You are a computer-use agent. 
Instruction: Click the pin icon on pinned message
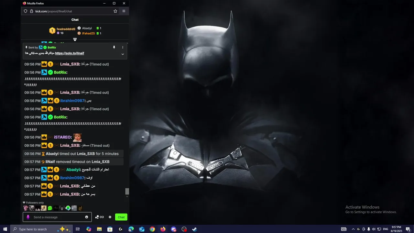pyautogui.click(x=114, y=47)
